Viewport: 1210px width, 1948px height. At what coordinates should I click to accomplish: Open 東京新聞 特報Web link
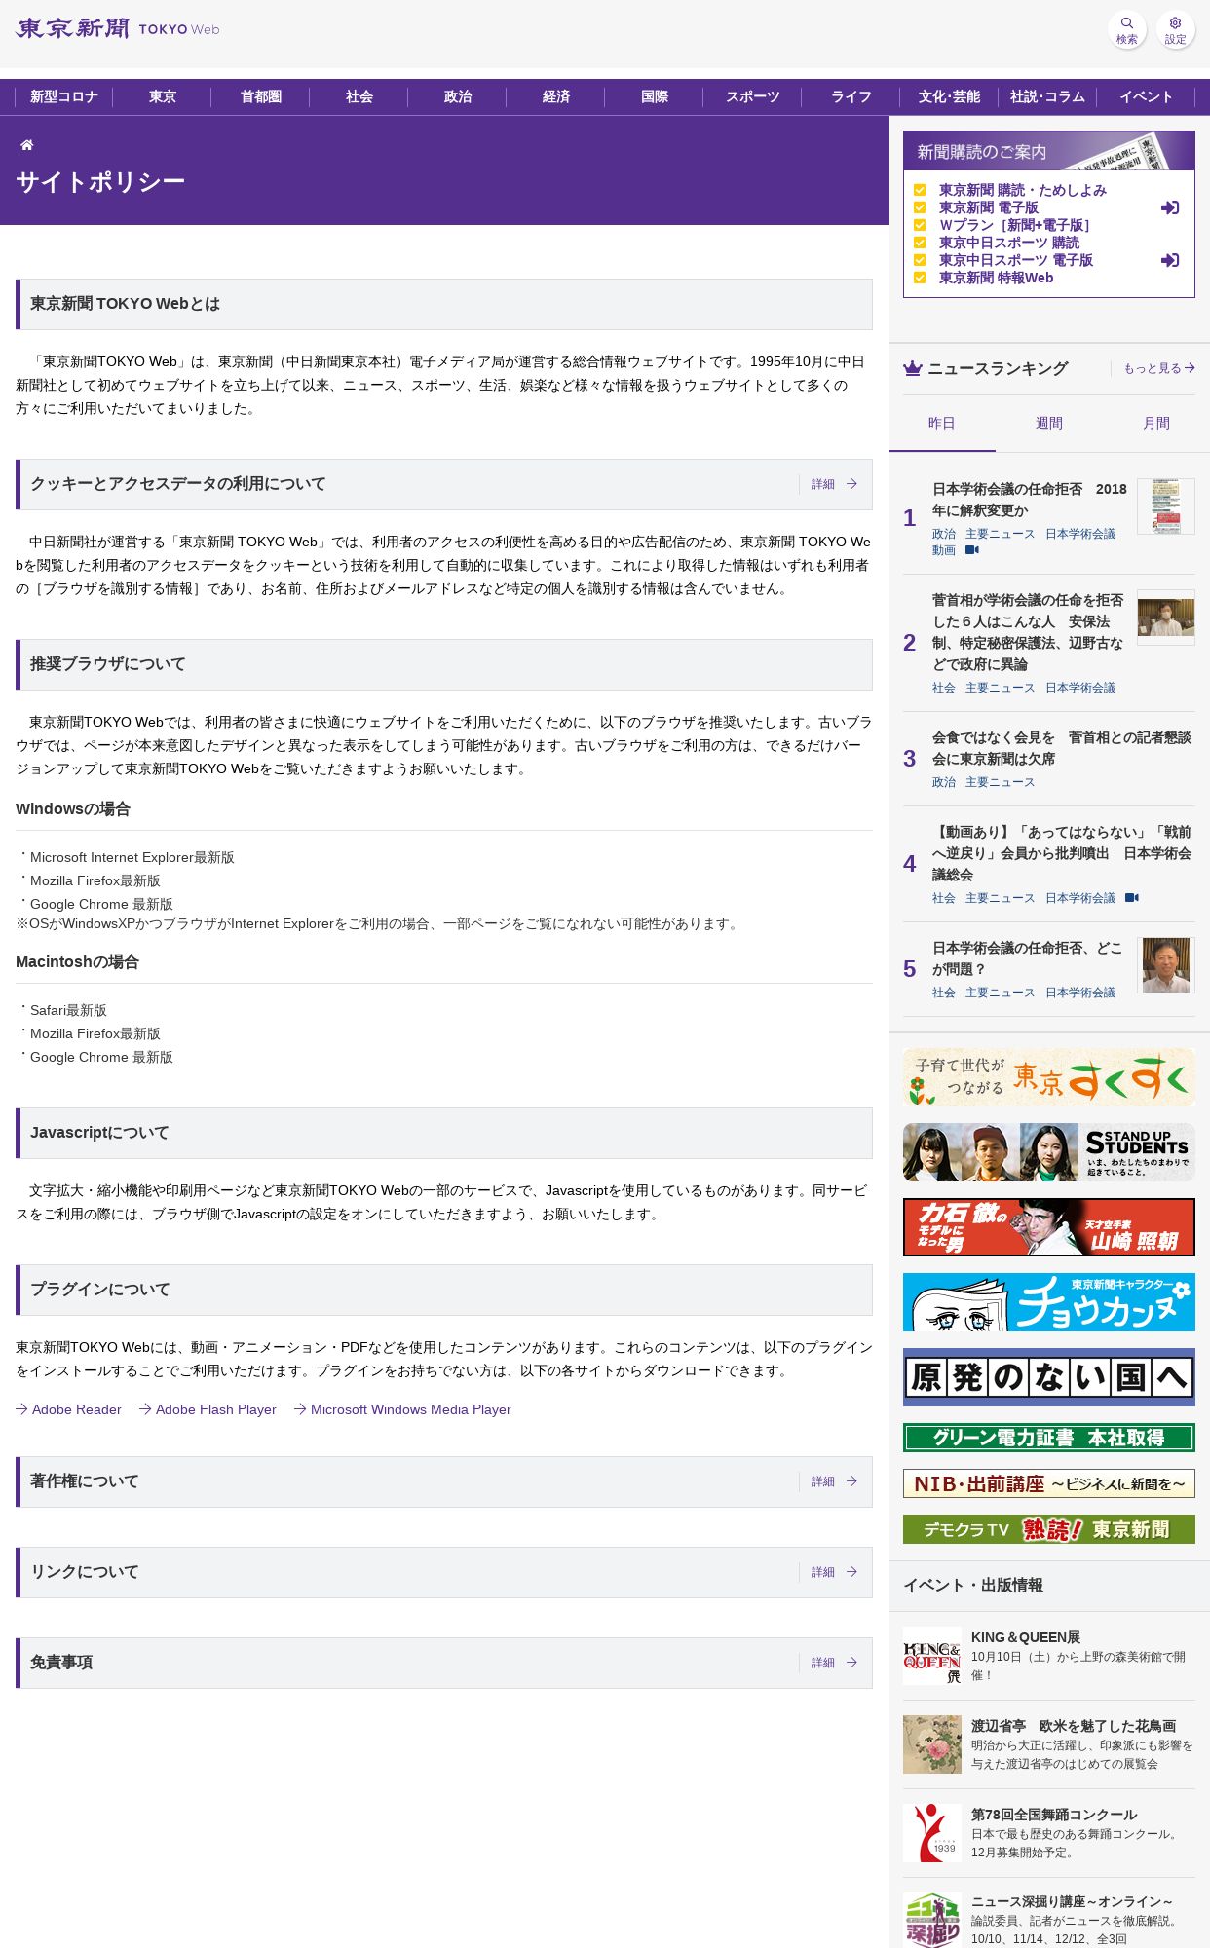tap(996, 278)
